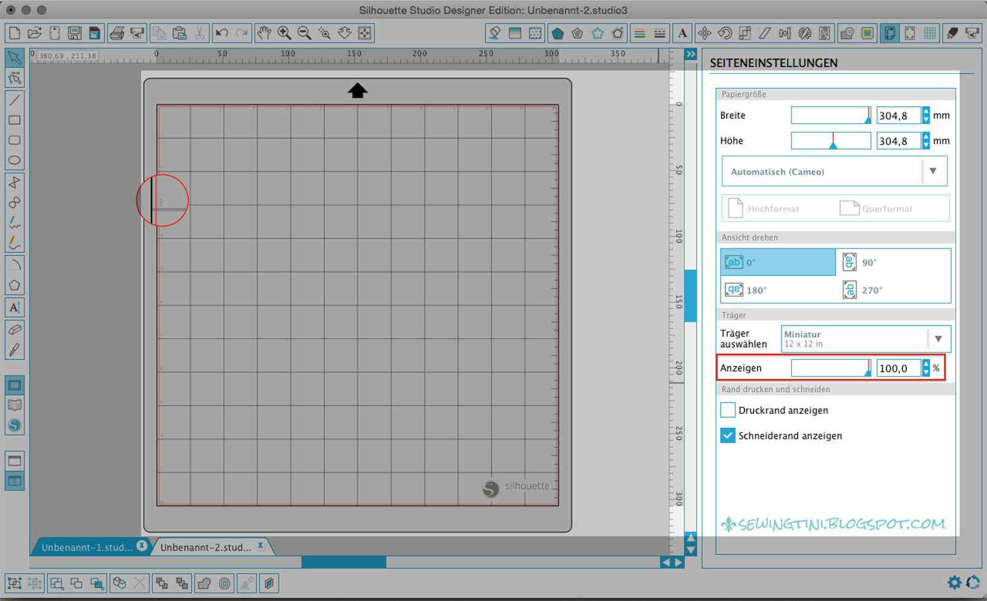Select the Text tool in left toolbar
987x601 pixels.
[15, 308]
